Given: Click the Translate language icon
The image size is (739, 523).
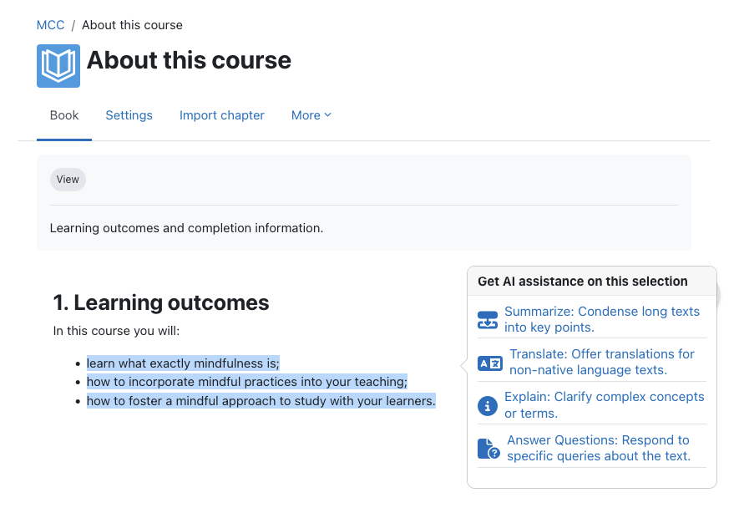Looking at the screenshot, I should (489, 363).
